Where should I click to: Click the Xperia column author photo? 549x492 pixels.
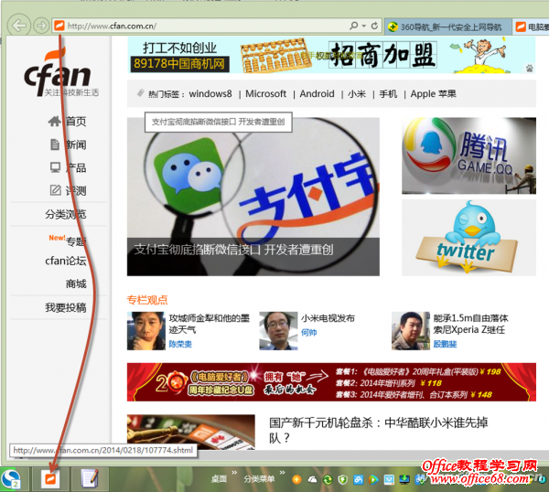411,331
